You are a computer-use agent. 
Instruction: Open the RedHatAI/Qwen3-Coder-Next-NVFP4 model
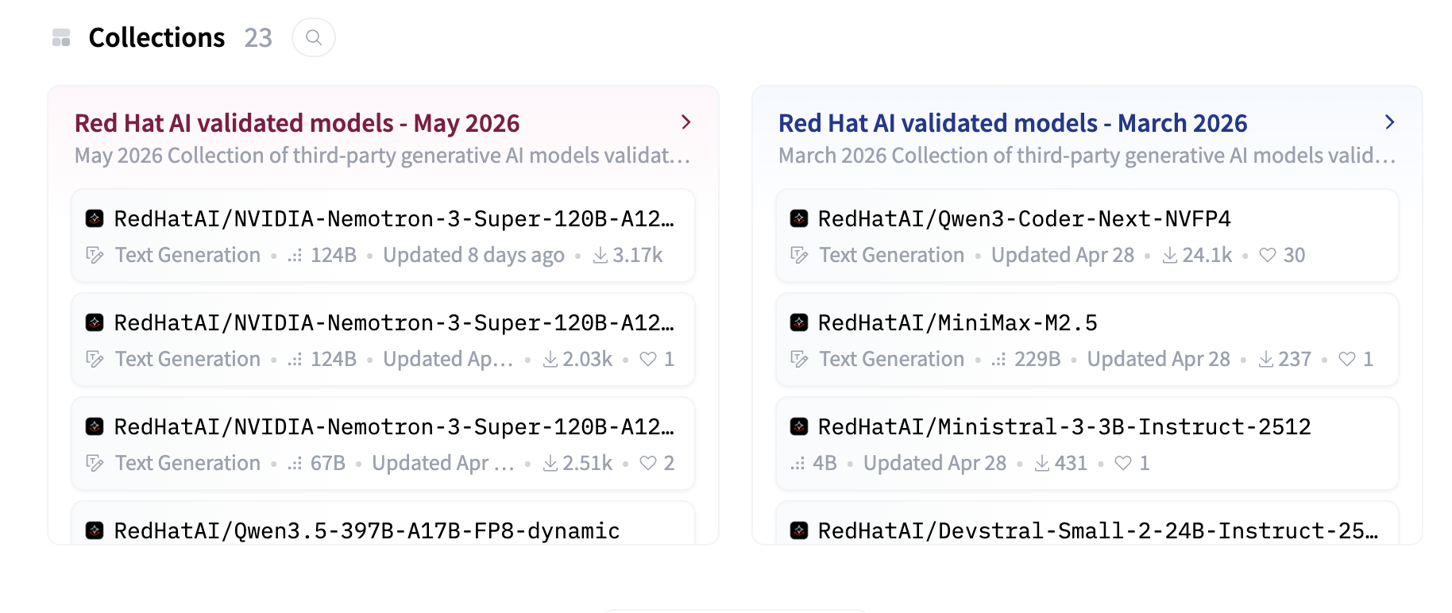[x=1025, y=218]
